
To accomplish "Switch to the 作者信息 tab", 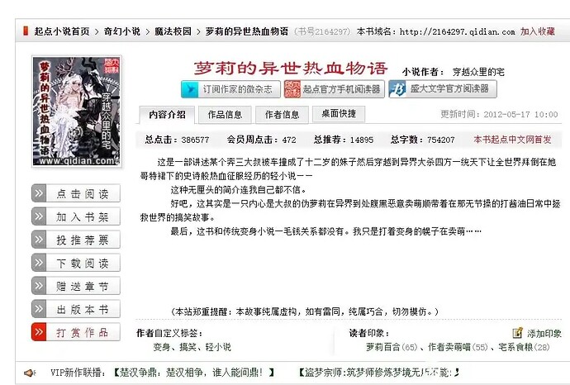I will tap(282, 114).
